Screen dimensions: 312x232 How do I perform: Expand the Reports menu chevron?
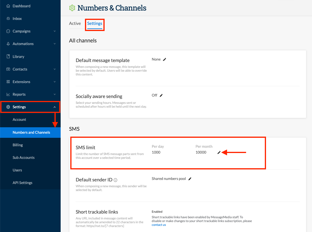tap(54, 94)
